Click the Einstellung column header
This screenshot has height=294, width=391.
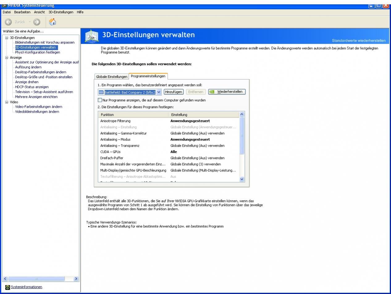(204, 115)
